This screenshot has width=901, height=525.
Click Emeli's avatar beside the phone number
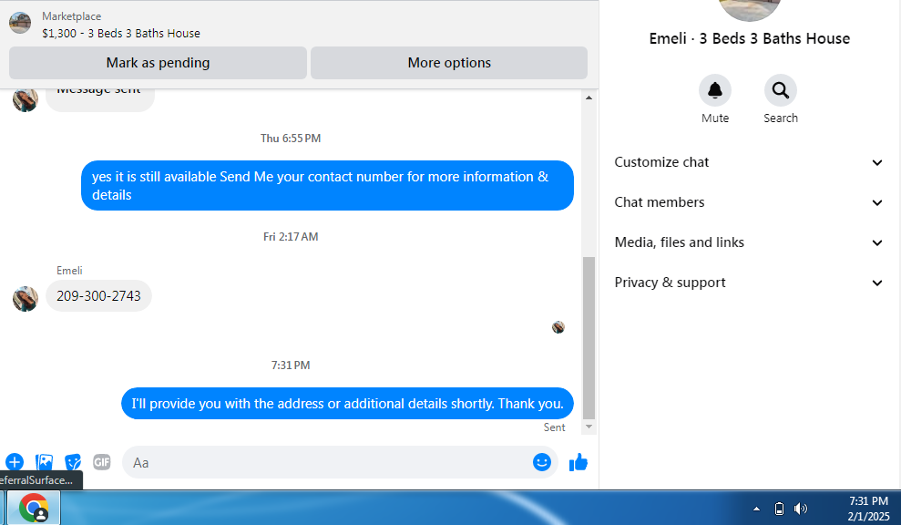[26, 298]
